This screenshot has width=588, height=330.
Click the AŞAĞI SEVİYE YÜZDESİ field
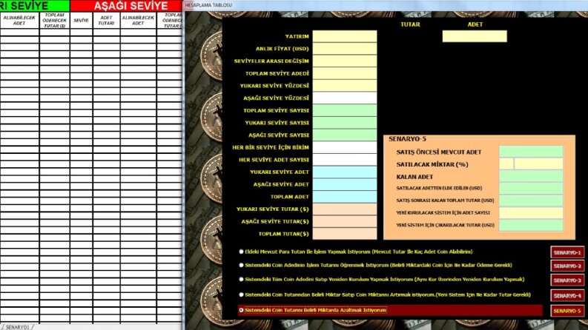pyautogui.click(x=345, y=98)
